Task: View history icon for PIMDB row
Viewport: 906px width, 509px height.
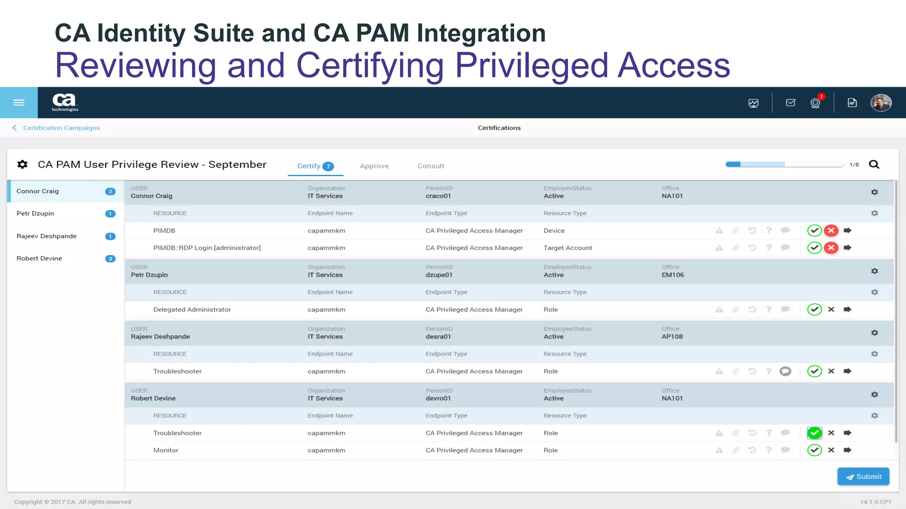Action: [x=752, y=231]
